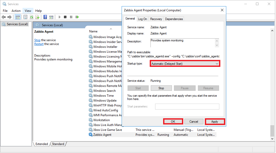Switch to the Log On tab
The image size is (276, 153).
[x=143, y=19]
